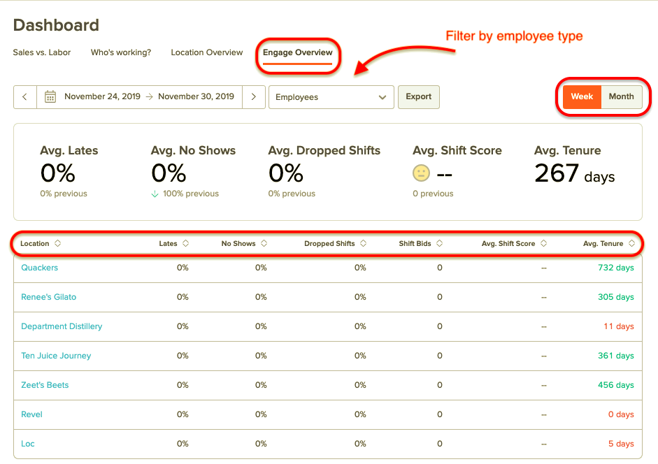Go to previous week with left arrow
658x464 pixels.
pyautogui.click(x=24, y=97)
